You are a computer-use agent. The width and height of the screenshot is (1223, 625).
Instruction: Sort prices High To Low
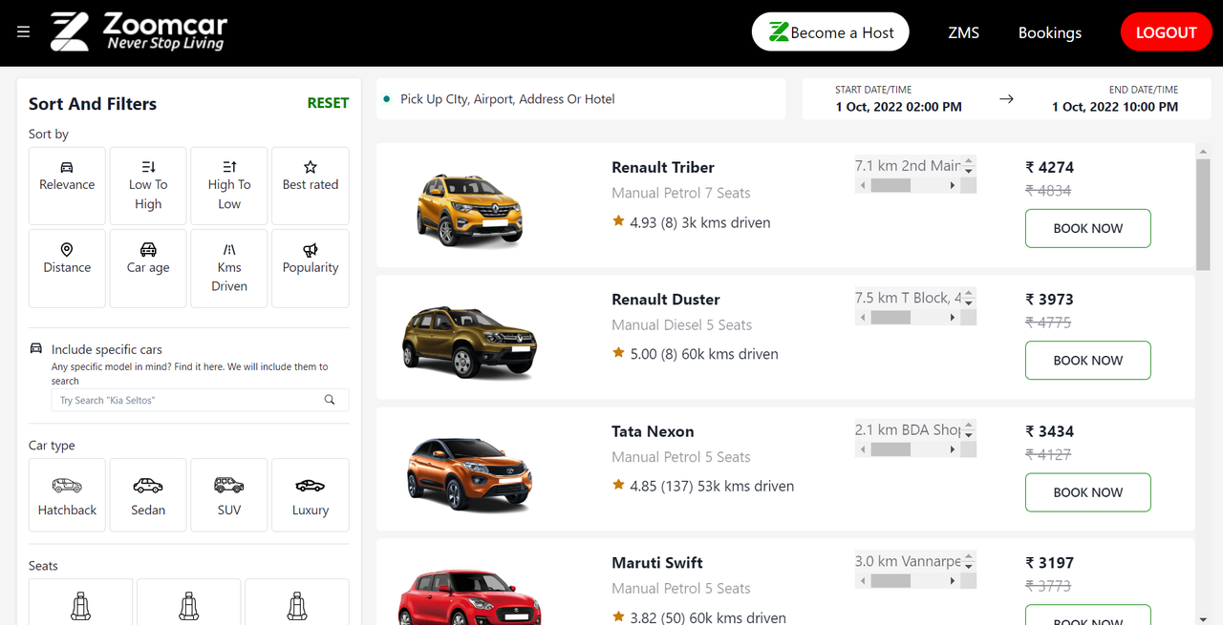pos(229,185)
